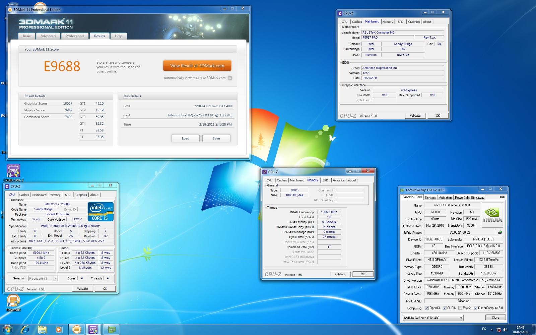Screen dimensions: 536x335
Task: Open the network tray icon
Action: 499,330
